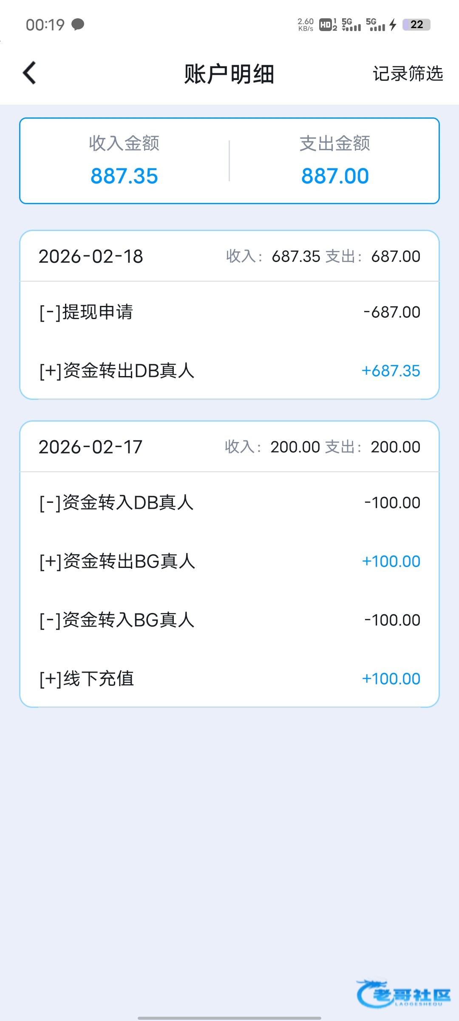Open the 2026-02-17 date header
The height and width of the screenshot is (1021, 459).
(x=229, y=447)
